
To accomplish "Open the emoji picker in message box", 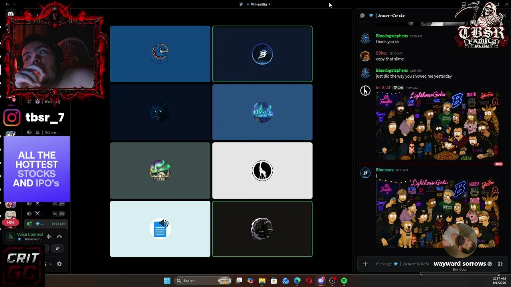I will tap(490, 264).
